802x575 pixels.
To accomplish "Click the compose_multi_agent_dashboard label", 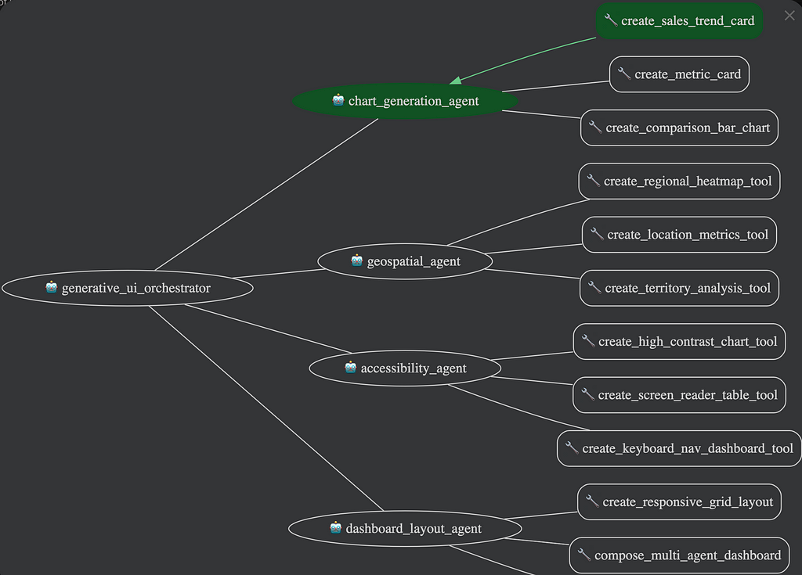I will pos(688,555).
